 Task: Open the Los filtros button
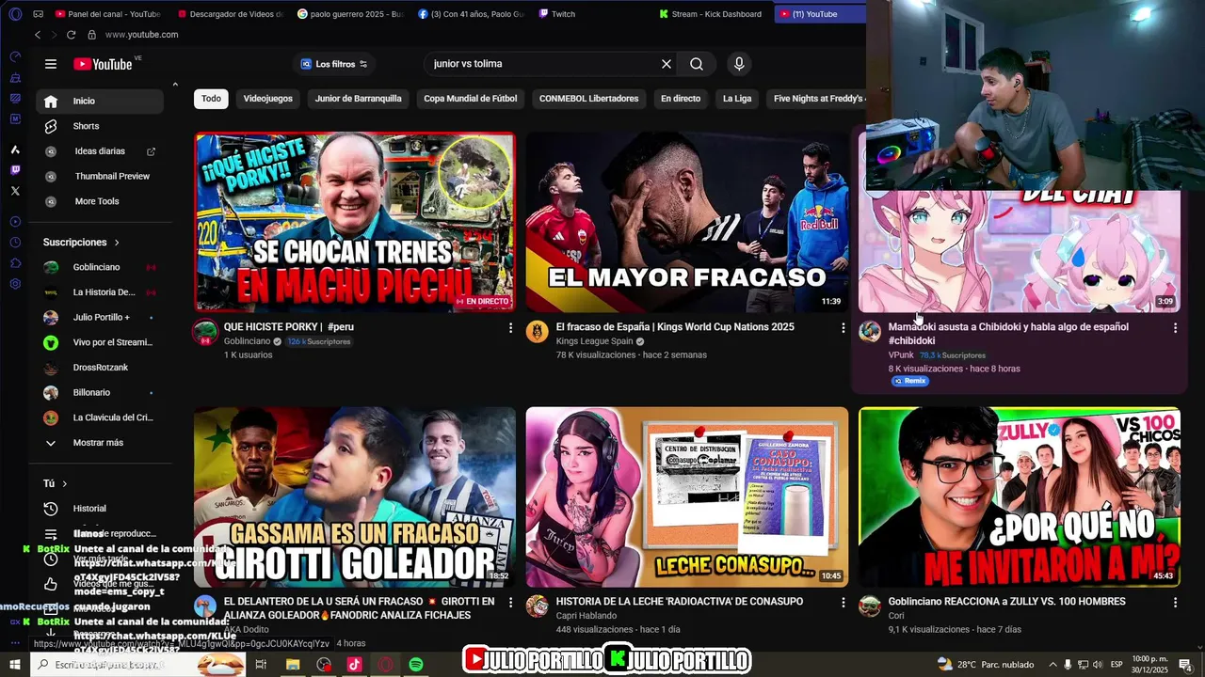coord(334,64)
